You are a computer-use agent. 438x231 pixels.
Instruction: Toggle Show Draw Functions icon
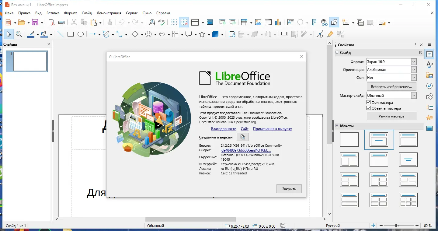click(334, 22)
